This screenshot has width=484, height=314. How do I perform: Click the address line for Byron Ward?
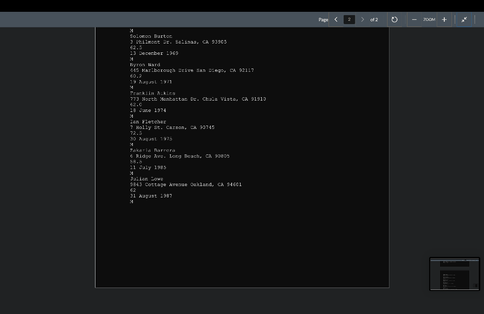click(192, 70)
